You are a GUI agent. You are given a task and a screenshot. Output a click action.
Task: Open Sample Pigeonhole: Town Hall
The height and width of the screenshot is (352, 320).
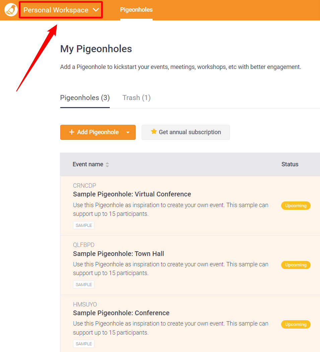tap(118, 254)
